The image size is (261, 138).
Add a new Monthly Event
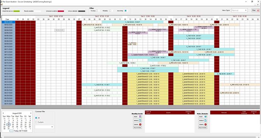pos(137,117)
